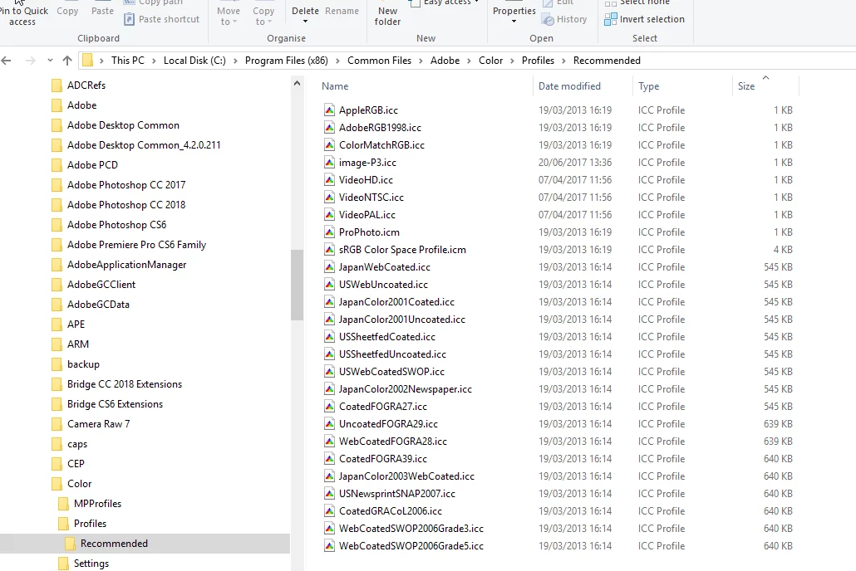Select the file named WebCoatedSWOP2006Grade3.icc
The height and width of the screenshot is (571, 856).
click(411, 529)
